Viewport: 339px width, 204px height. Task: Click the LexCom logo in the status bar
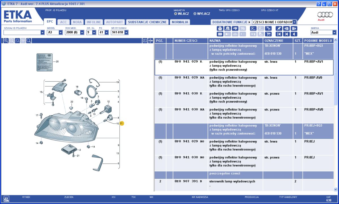click(x=6, y=198)
